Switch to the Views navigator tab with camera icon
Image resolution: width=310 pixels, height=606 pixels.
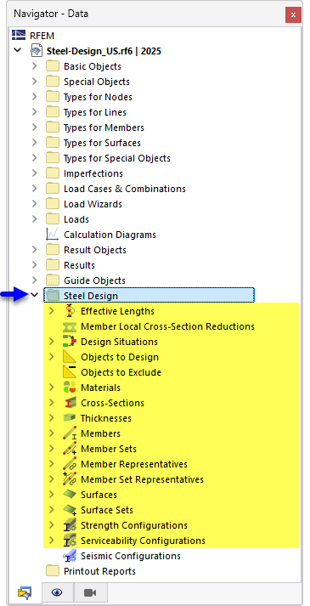click(89, 592)
